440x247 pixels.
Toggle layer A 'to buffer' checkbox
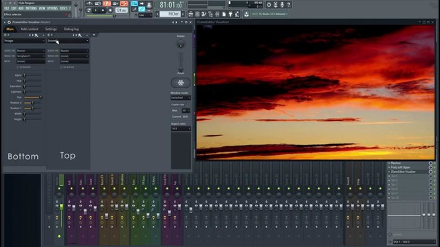(19, 67)
